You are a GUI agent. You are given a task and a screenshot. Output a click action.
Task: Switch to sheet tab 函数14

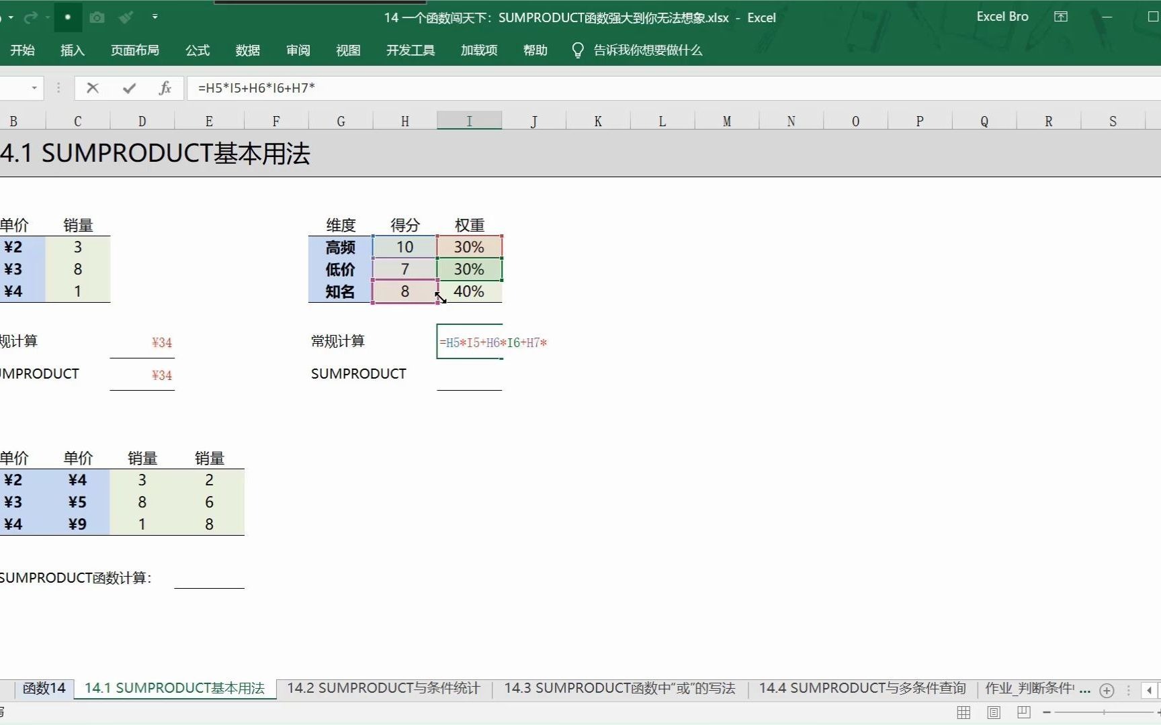(44, 688)
